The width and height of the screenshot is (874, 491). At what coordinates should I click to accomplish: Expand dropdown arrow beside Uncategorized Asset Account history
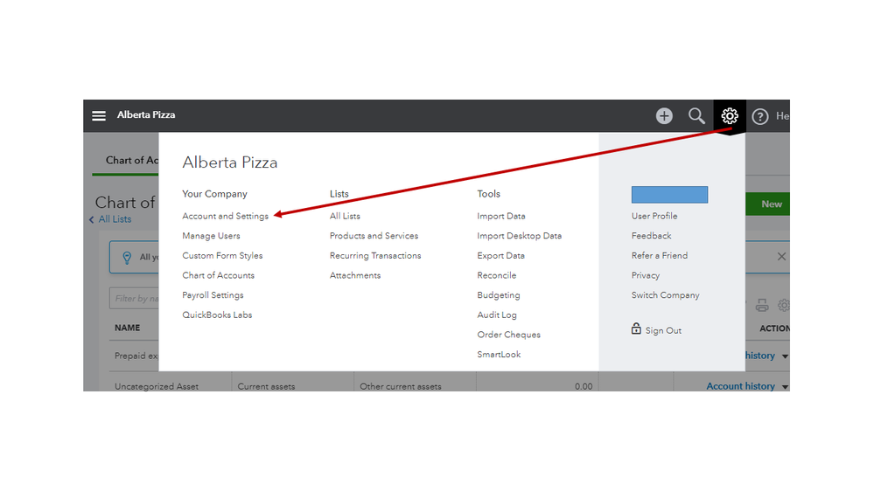(x=786, y=387)
